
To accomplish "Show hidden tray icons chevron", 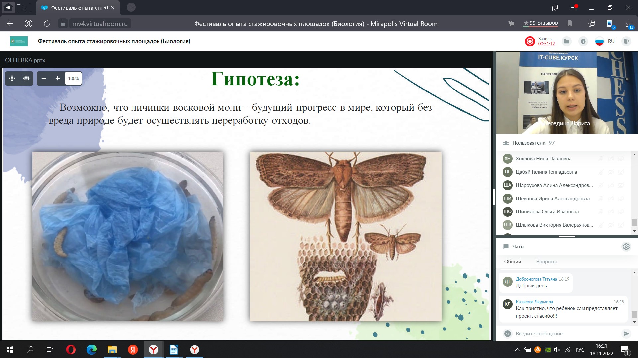I will click(x=517, y=350).
